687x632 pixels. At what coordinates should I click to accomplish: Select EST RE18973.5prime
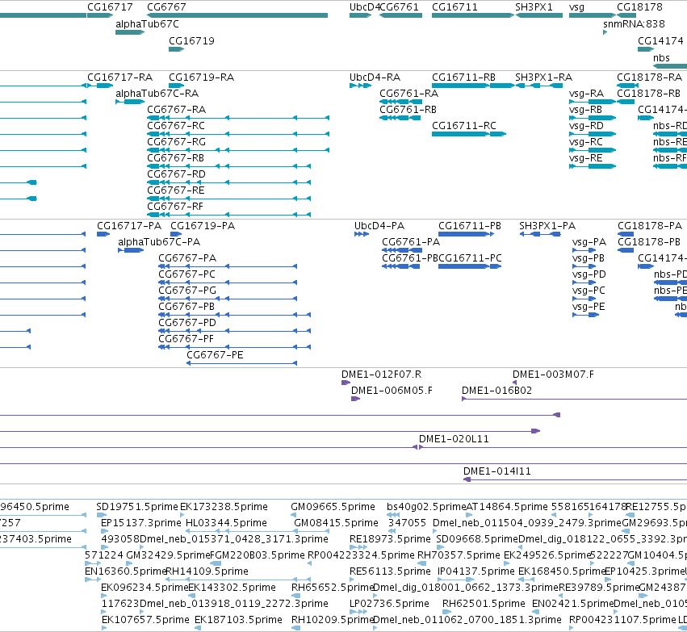(x=391, y=540)
